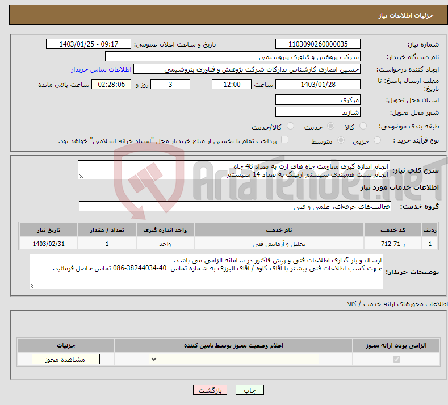Click the بازگشت back button
This screenshot has height=405, width=448.
tap(210, 390)
